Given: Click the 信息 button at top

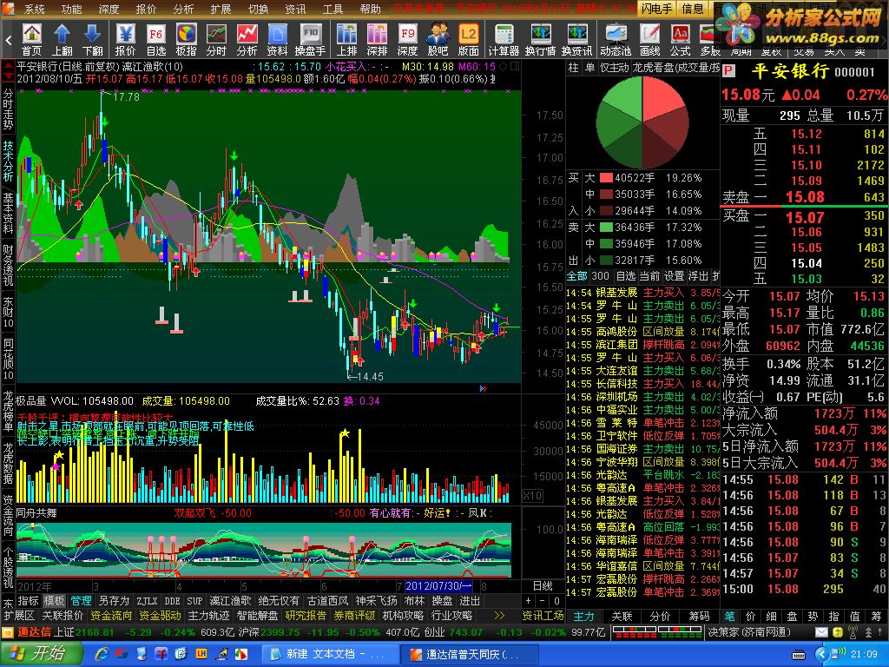Looking at the screenshot, I should [x=693, y=9].
